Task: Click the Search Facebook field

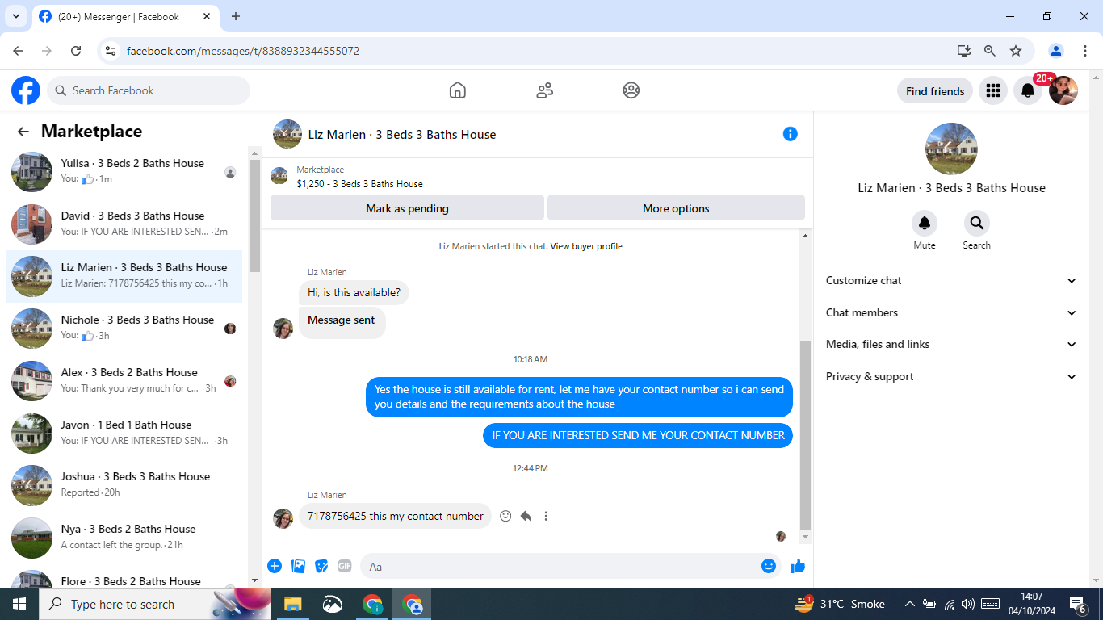Action: pyautogui.click(x=149, y=90)
